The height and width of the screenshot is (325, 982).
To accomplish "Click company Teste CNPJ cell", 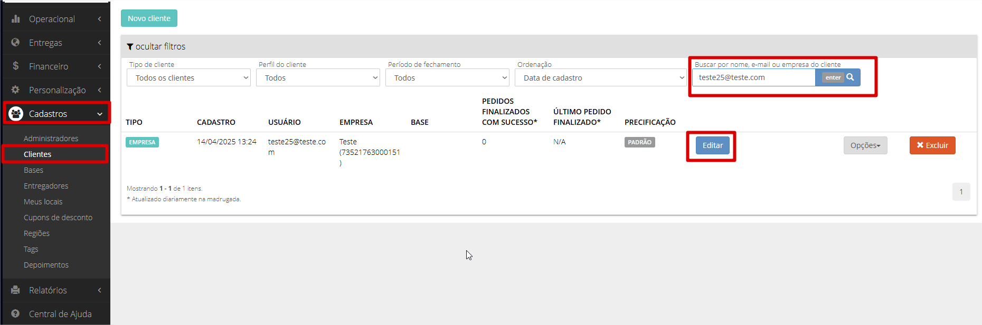I will pyautogui.click(x=370, y=152).
